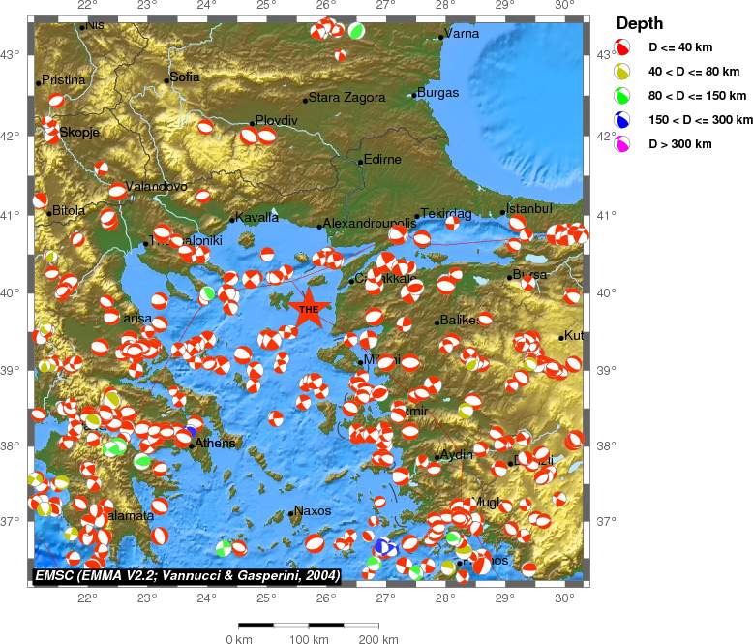The image size is (753, 644).
Task: Click the EMSC EMMA V2.2 credit text
Action: click(187, 575)
